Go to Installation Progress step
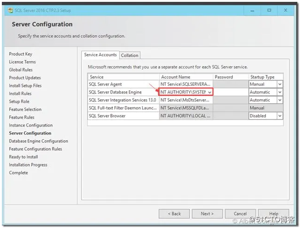The image size is (302, 229). coord(28,165)
